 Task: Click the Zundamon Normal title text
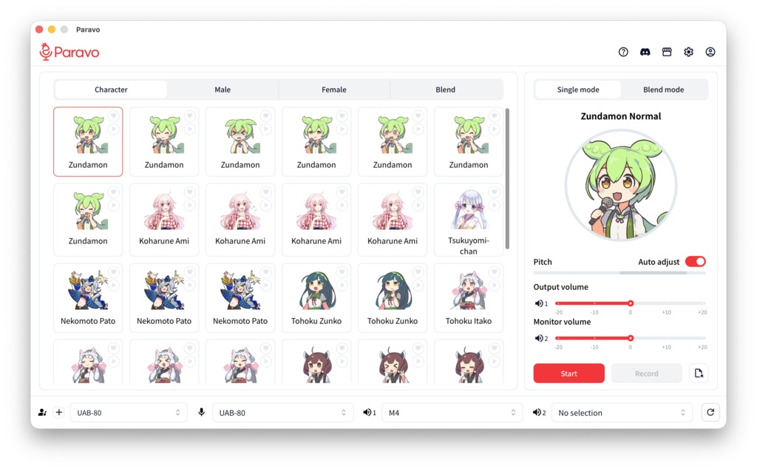pos(621,116)
